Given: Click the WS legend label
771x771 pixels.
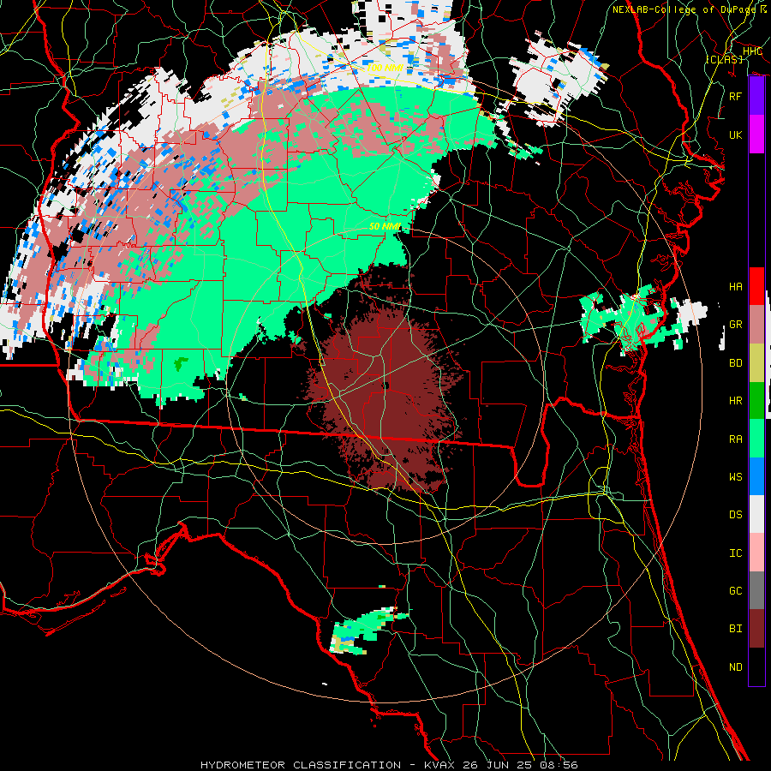Looking at the screenshot, I should pos(735,476).
